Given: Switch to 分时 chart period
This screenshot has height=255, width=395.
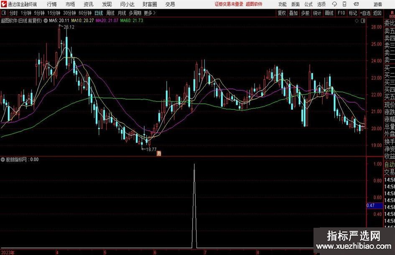Looking at the screenshot, I should (x=14, y=13).
